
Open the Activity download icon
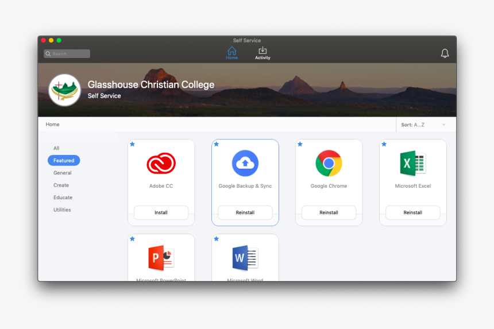pyautogui.click(x=263, y=51)
